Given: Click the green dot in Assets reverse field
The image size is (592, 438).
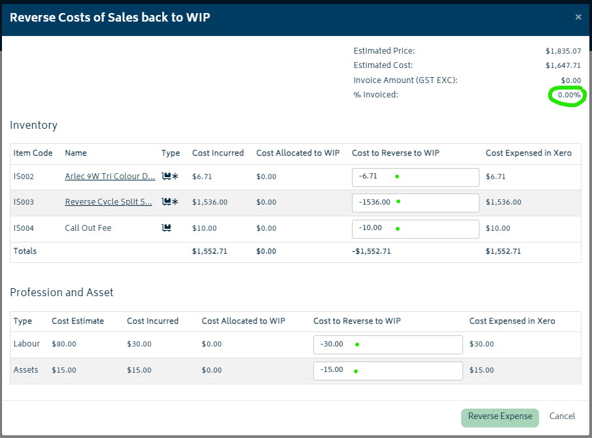Looking at the screenshot, I should pos(356,371).
